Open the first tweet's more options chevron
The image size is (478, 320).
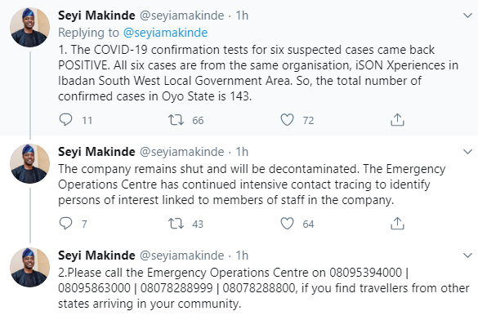(467, 16)
